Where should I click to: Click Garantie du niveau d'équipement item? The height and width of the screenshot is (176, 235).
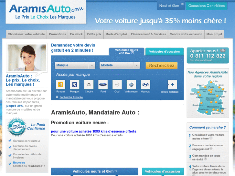click(25, 148)
